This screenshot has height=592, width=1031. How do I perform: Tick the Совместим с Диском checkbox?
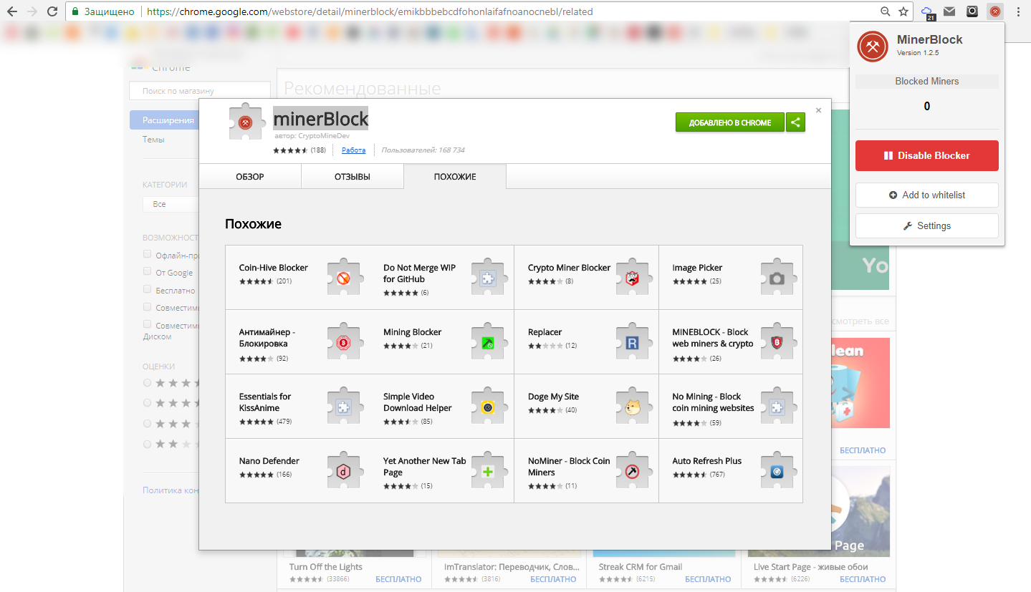point(148,324)
